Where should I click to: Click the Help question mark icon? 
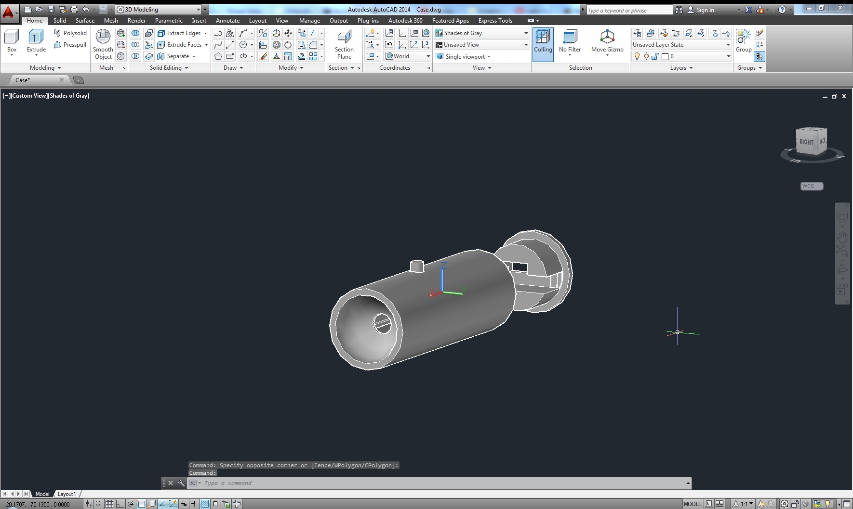782,10
